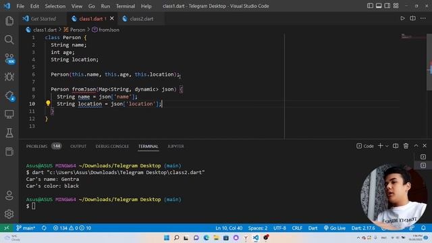Change language mode via Dart

(x=313, y=228)
